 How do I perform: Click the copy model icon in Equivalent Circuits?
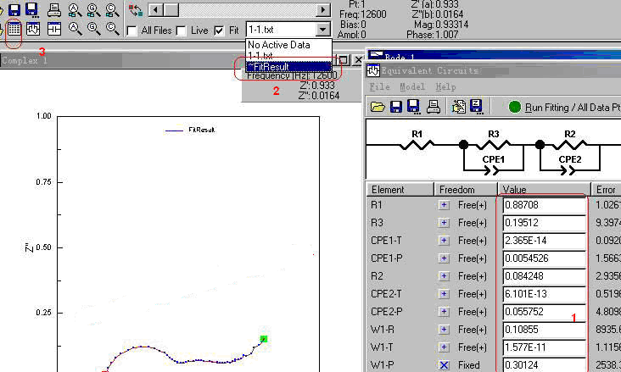tap(460, 107)
